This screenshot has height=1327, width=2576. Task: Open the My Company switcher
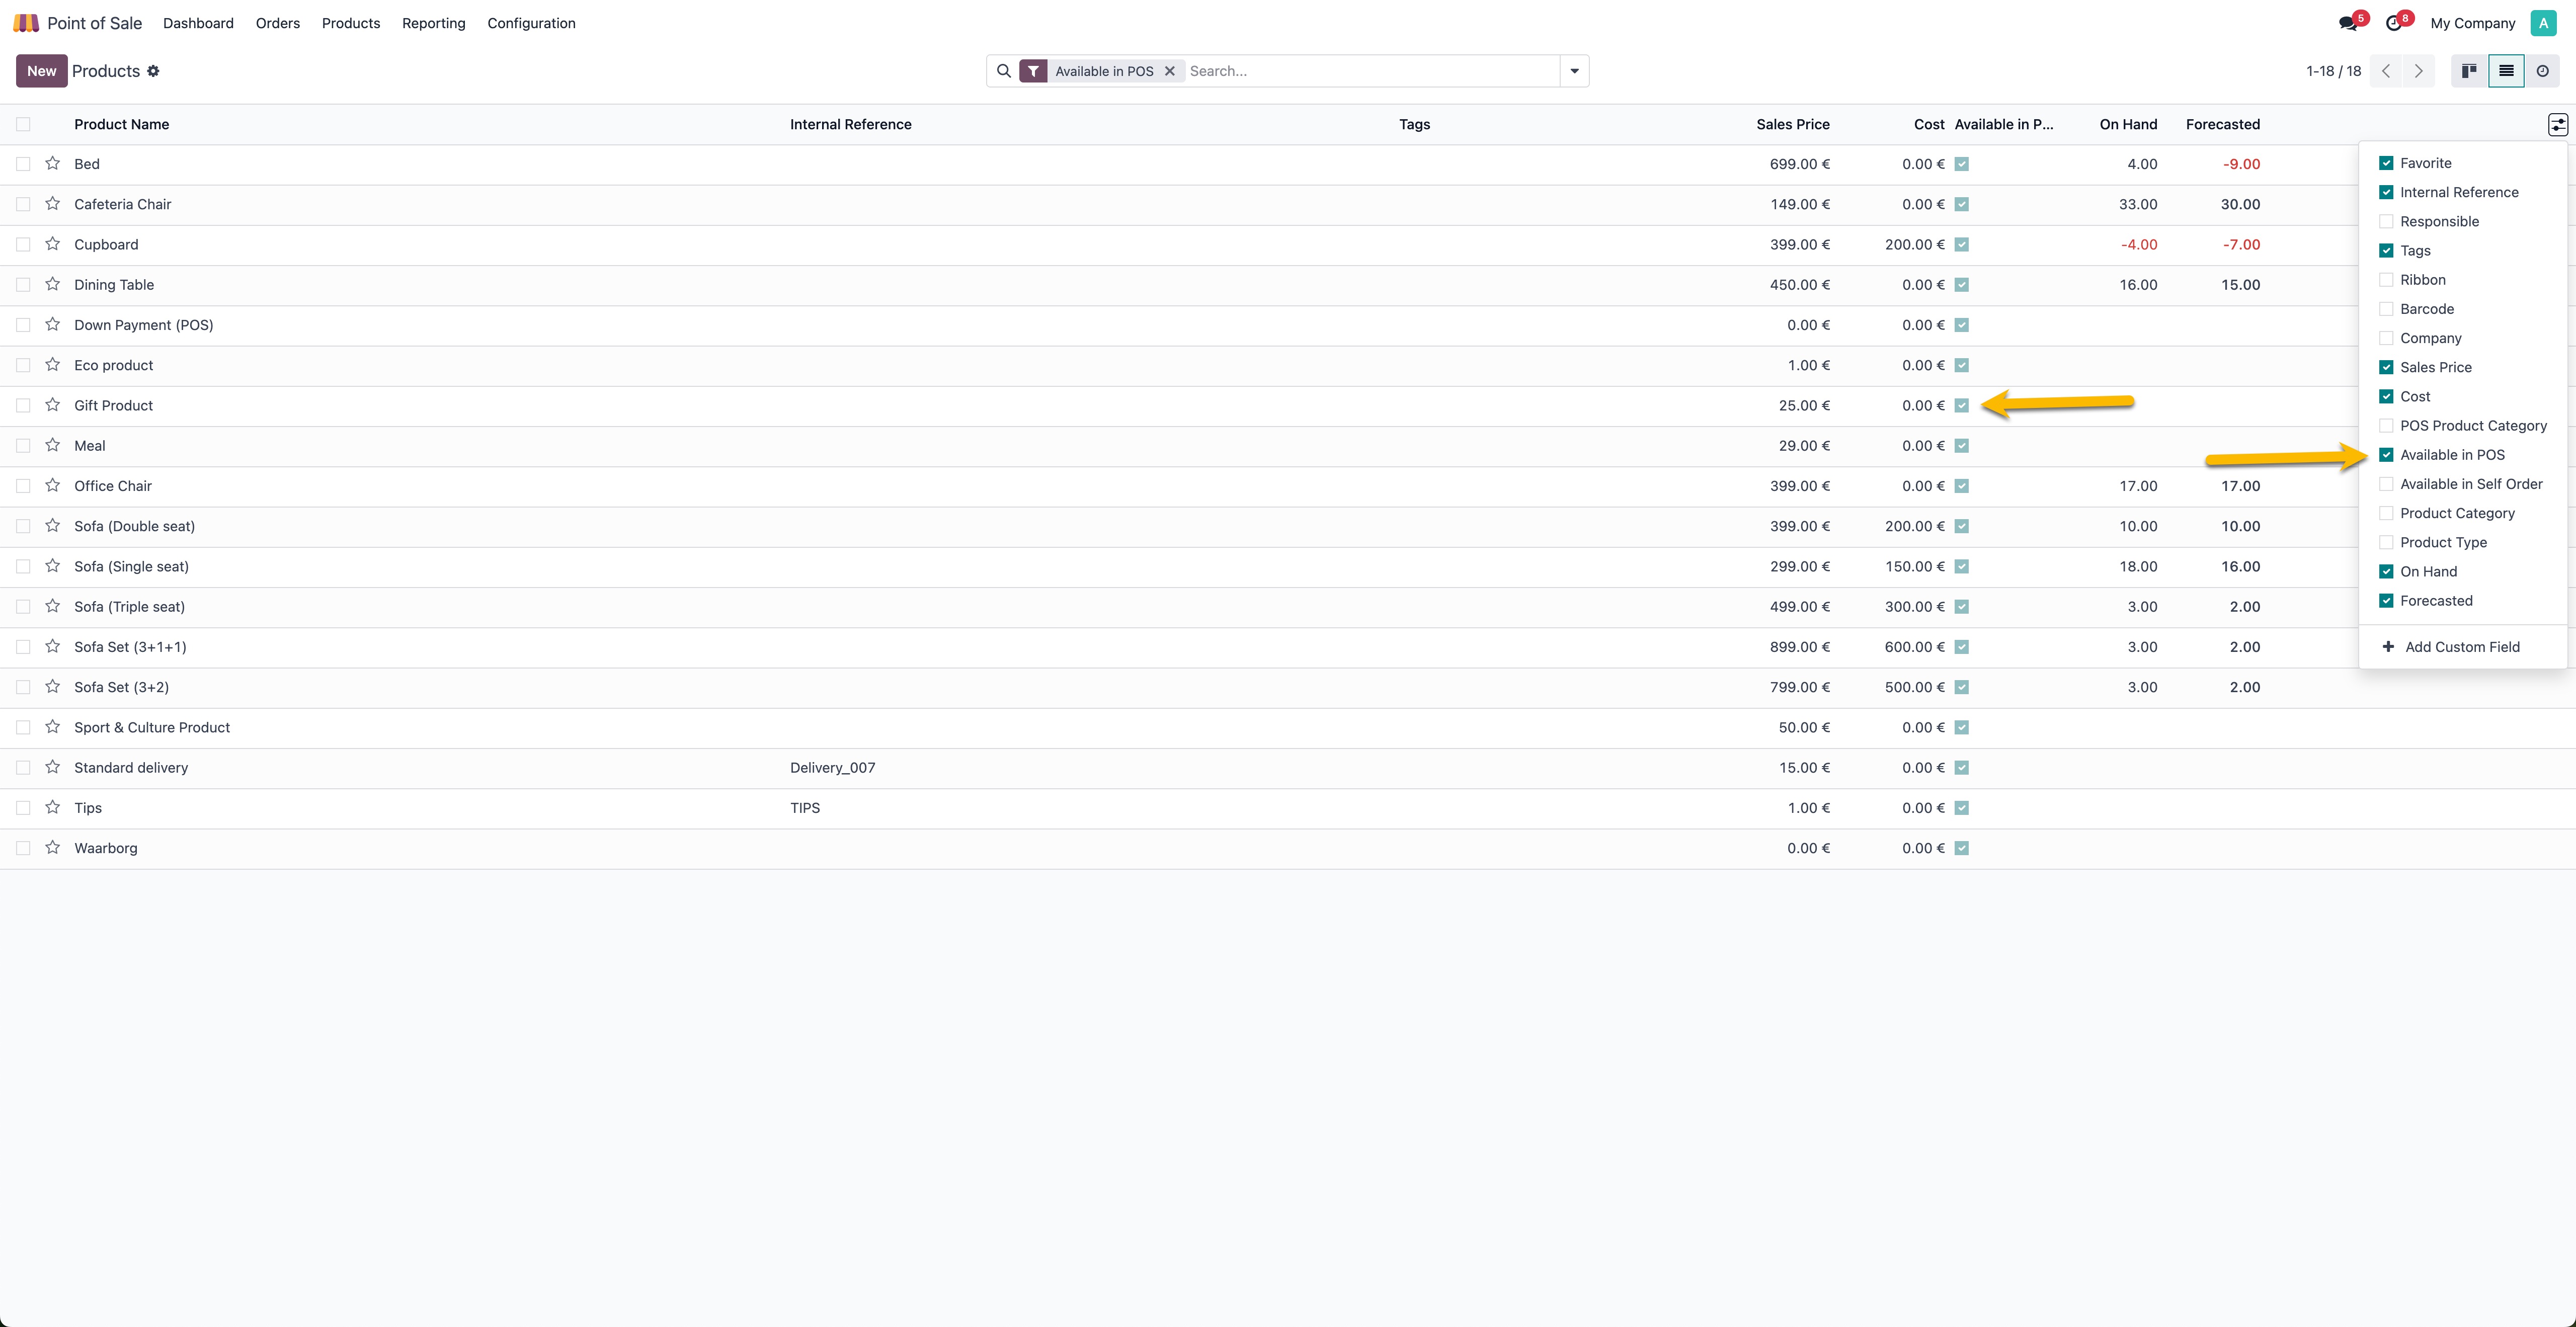[2472, 23]
